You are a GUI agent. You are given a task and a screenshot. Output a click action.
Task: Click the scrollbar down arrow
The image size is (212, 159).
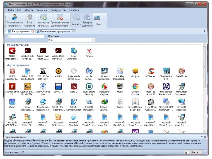[x=205, y=131]
